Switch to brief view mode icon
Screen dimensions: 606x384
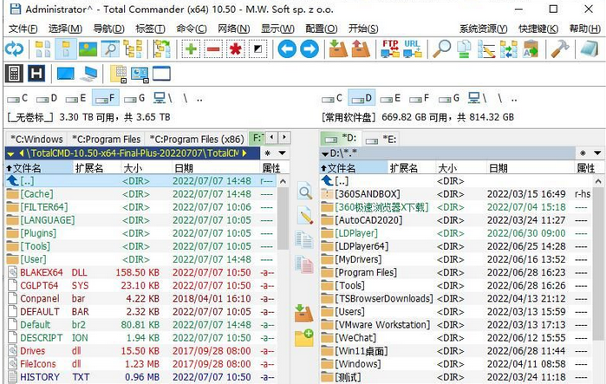coord(42,49)
